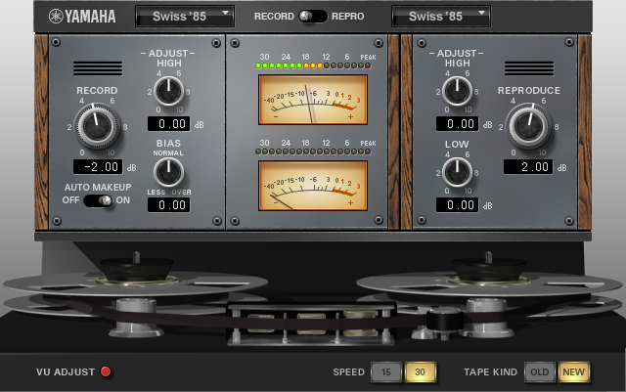Click the lower LED peak meter strip
This screenshot has width=626, height=392.
[x=313, y=152]
